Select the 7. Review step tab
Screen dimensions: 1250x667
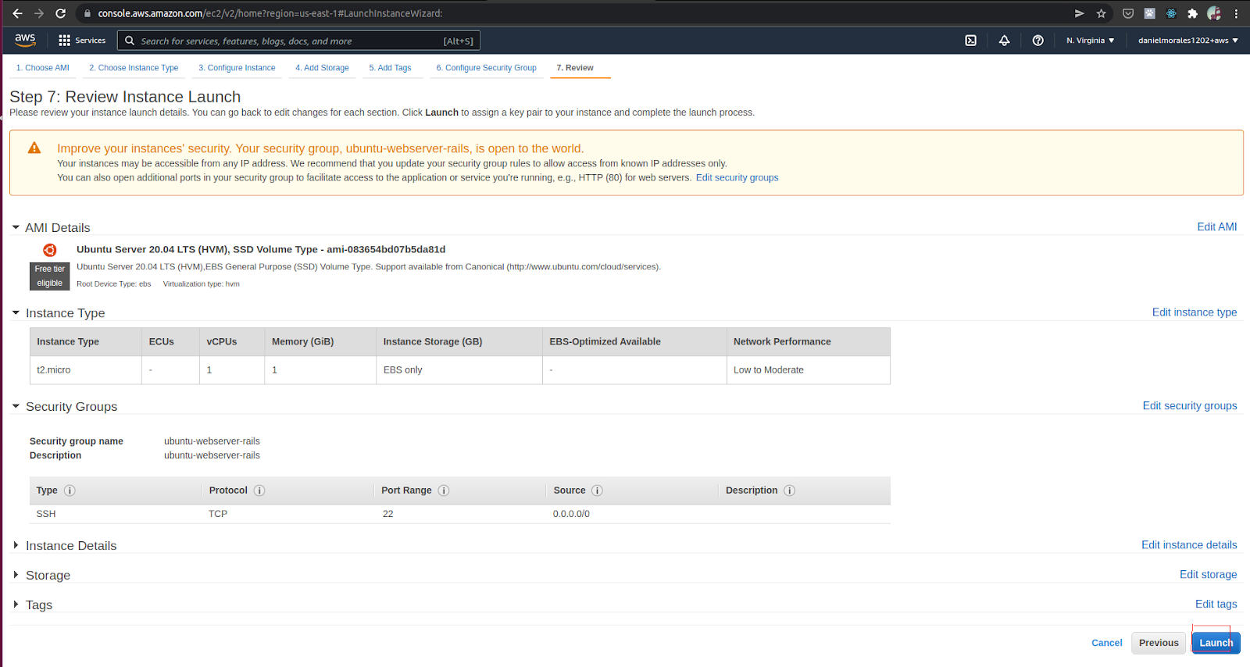pos(575,68)
